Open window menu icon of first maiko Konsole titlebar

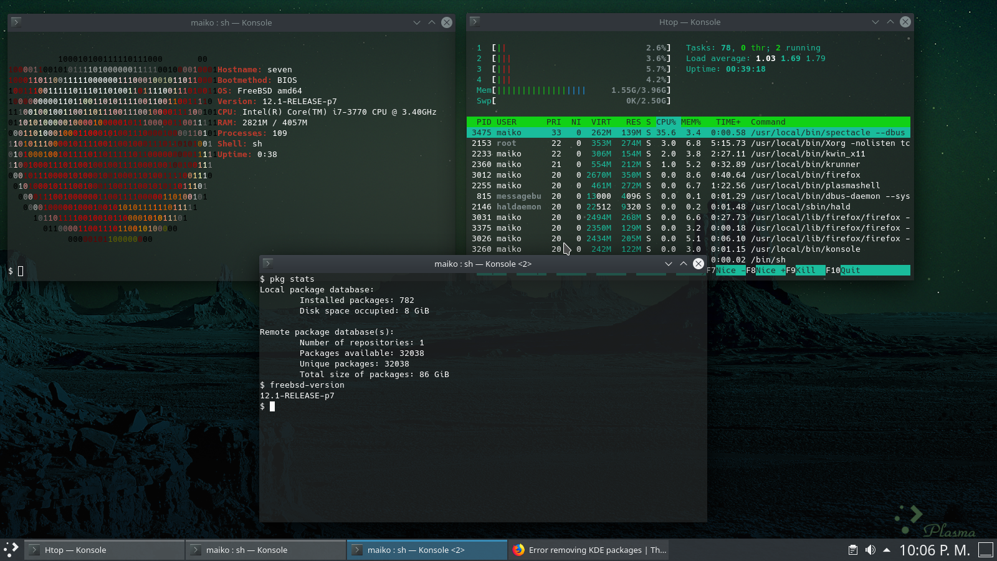pyautogui.click(x=16, y=22)
